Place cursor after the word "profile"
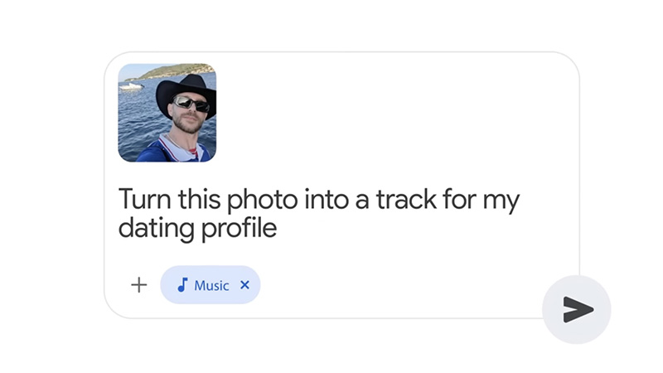The image size is (663, 373). tap(277, 229)
